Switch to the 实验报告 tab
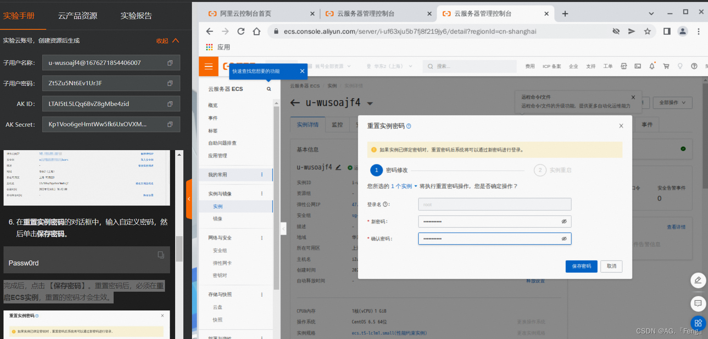Image resolution: width=708 pixels, height=339 pixels. coord(136,16)
